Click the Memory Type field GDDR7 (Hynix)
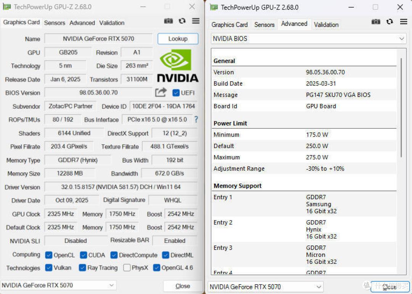 [x=78, y=160]
